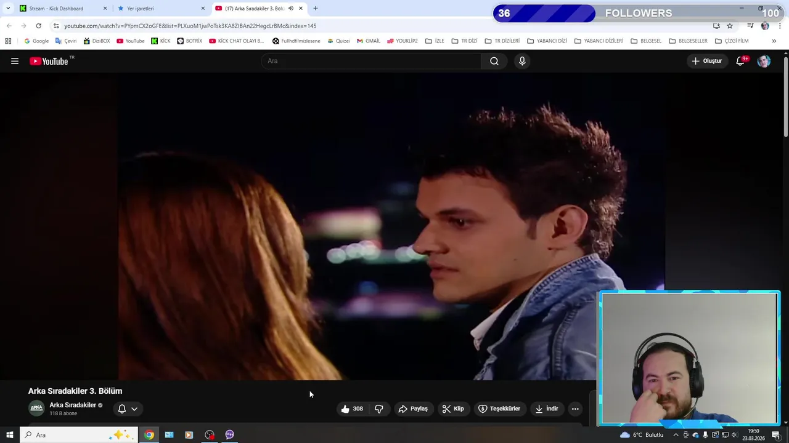Show more bookmarks overflow chevron

tap(774, 41)
